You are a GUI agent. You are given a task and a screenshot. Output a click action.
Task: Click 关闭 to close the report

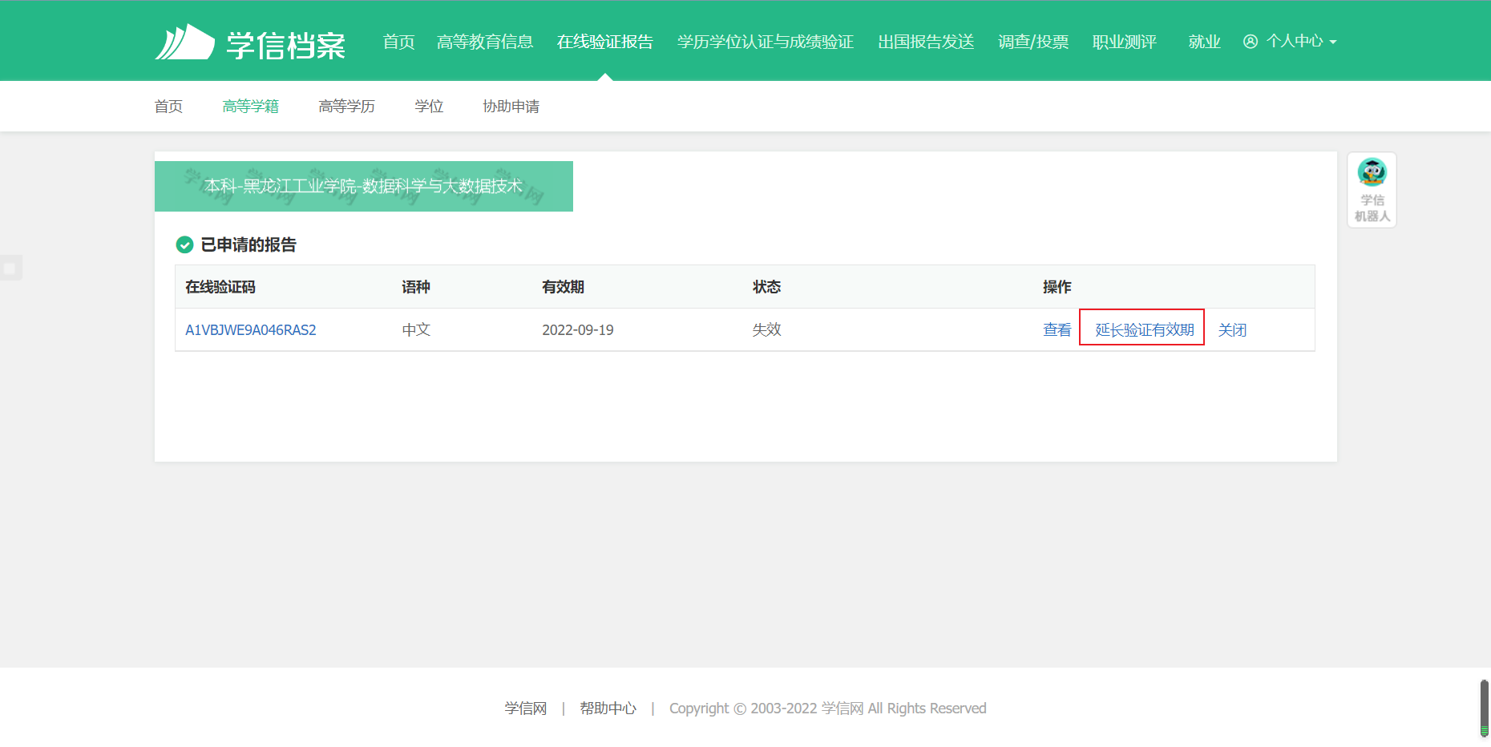coord(1232,330)
